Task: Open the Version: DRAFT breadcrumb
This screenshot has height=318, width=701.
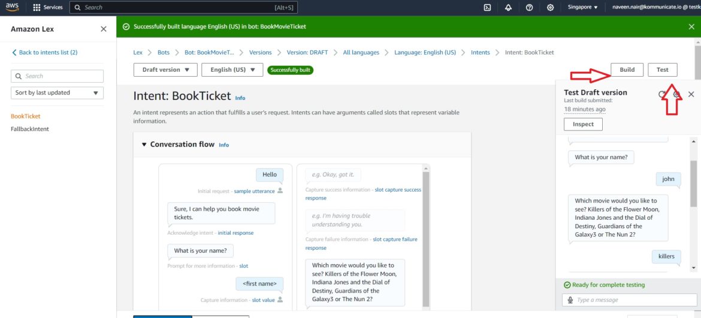Action: pos(307,52)
